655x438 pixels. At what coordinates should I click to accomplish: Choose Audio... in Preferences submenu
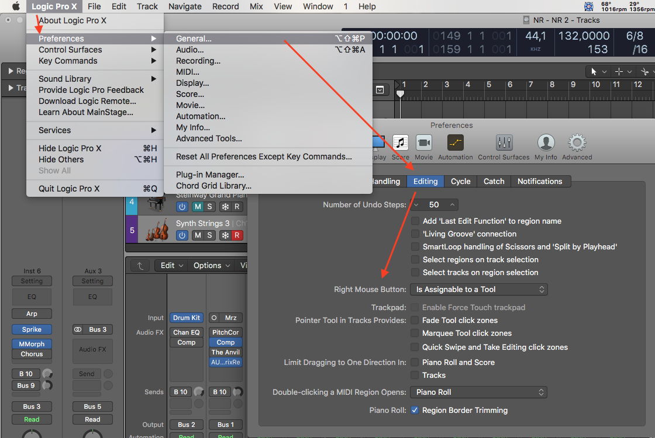[268, 50]
